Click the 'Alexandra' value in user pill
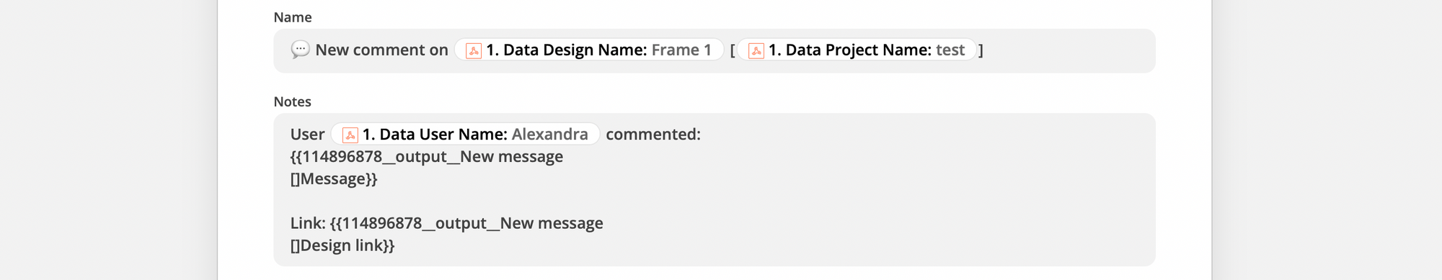 [x=549, y=134]
